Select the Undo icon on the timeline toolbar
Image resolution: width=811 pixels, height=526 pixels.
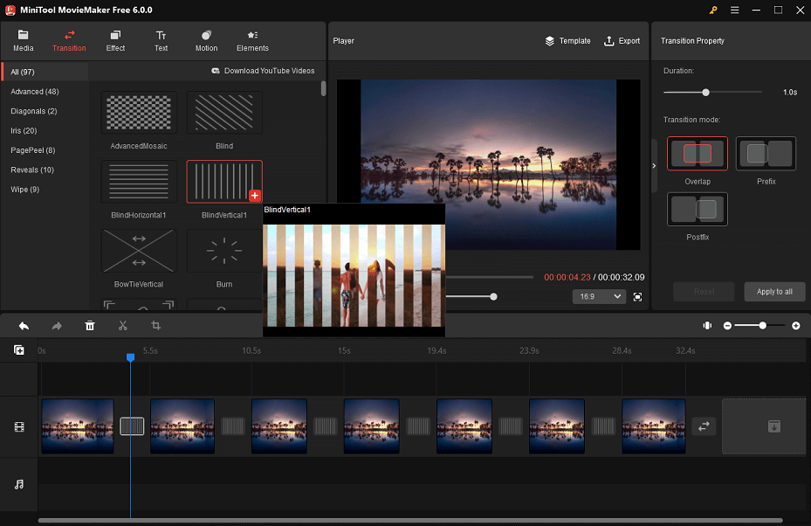pyautogui.click(x=24, y=325)
